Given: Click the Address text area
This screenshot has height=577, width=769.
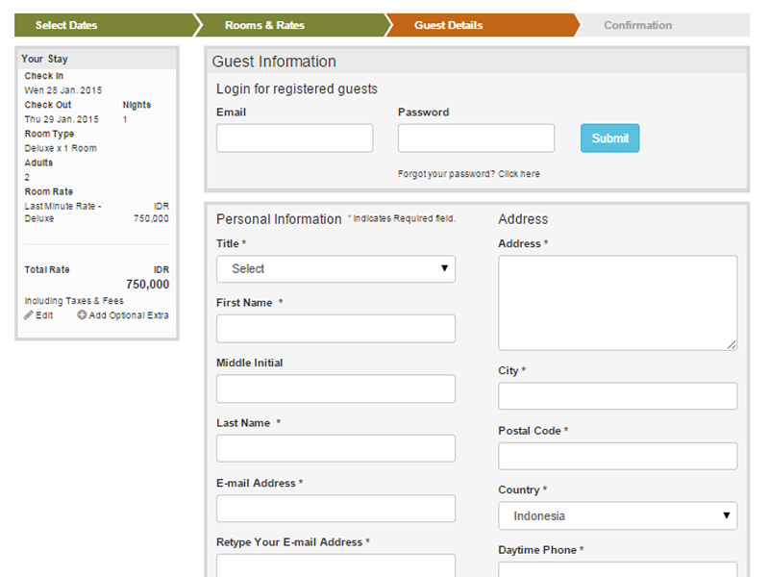Looking at the screenshot, I should [x=617, y=303].
